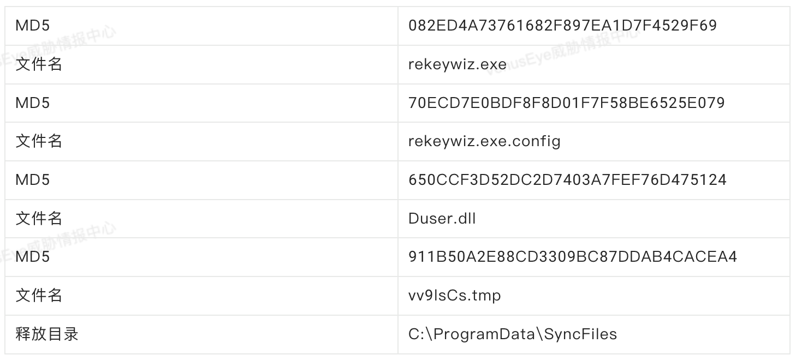Image resolution: width=796 pixels, height=361 pixels.
Task: Click the MD5 label for hash 650CCF3D...
Action: click(x=32, y=180)
